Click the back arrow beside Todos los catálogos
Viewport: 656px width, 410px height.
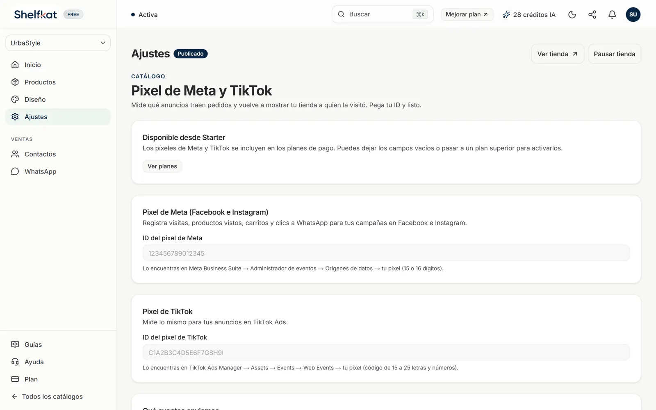(14, 396)
